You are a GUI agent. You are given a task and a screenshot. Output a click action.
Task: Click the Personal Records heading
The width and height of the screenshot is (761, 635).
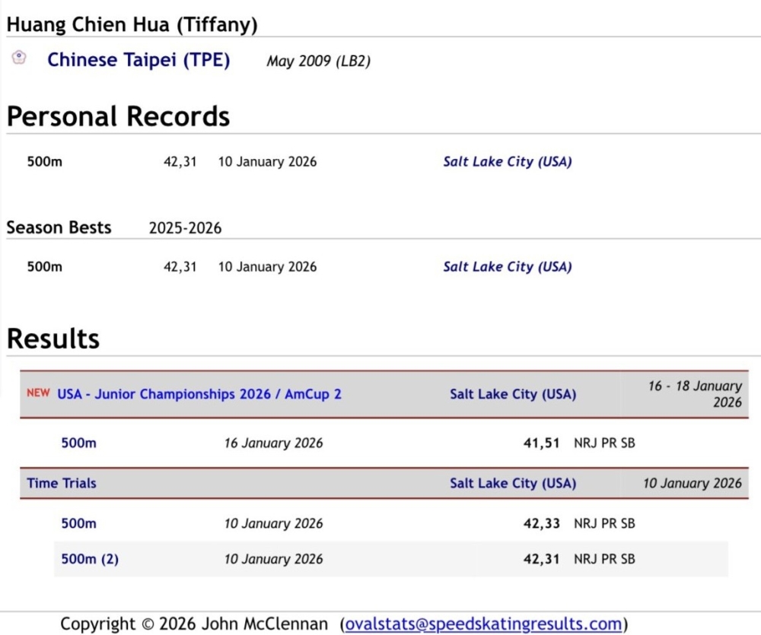pyautogui.click(x=118, y=116)
